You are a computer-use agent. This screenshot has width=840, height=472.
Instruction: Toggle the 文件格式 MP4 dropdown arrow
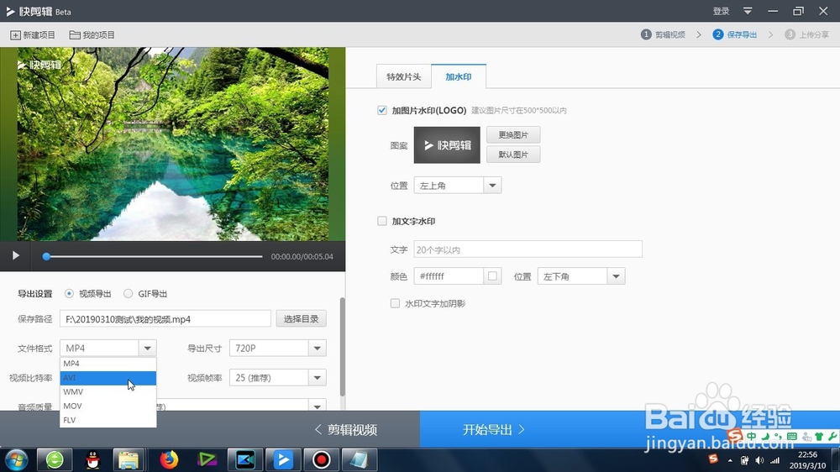pos(147,349)
